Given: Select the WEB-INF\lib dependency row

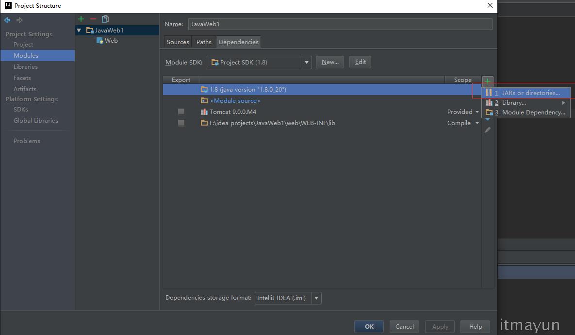Looking at the screenshot, I should 322,123.
